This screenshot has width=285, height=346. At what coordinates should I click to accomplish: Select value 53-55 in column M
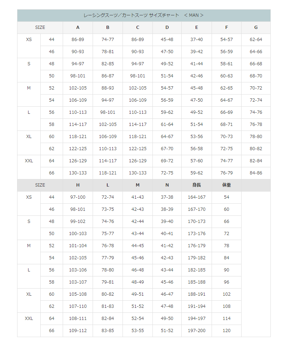(x=138, y=331)
